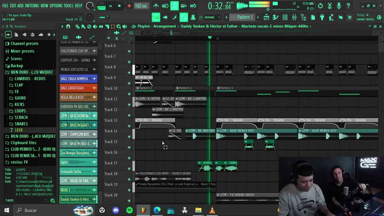Screen dimensions: 384x216
Task: Select the Paint brush tool in Playlist
Action: (x=83, y=26)
